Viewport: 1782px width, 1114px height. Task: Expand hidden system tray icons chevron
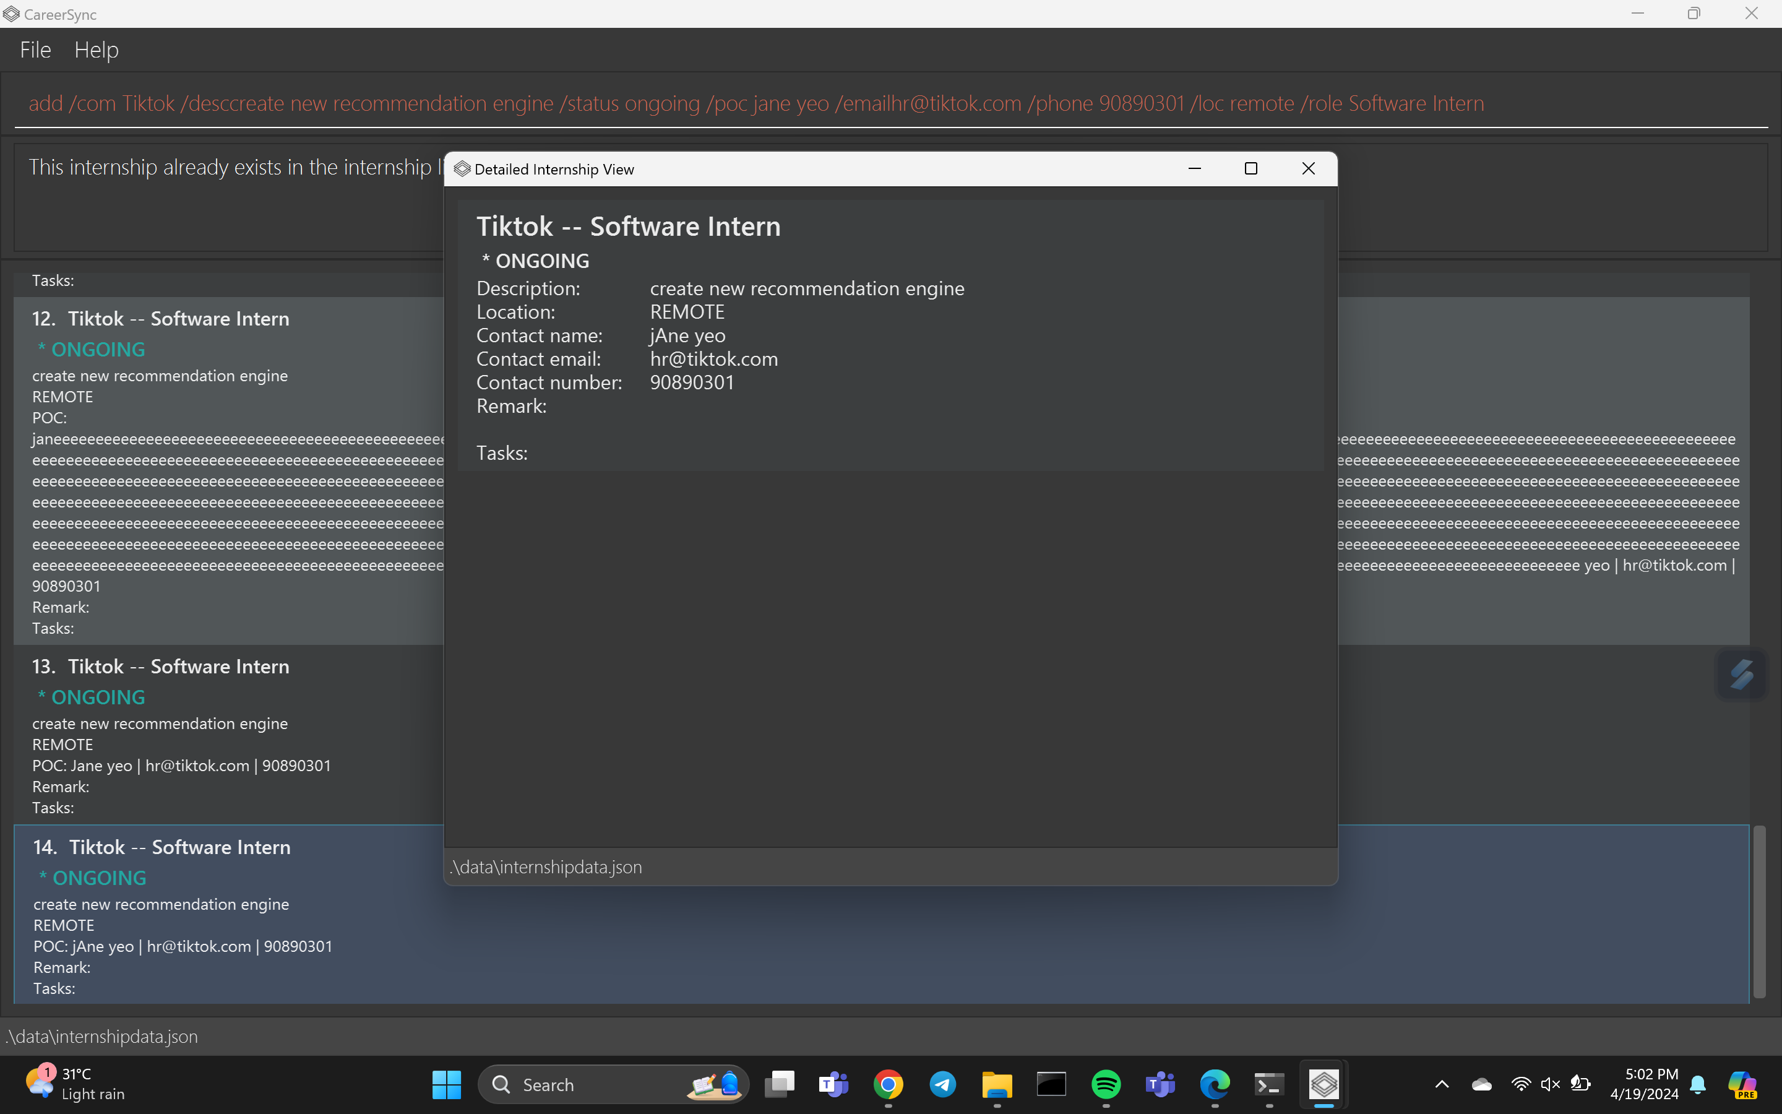click(x=1442, y=1084)
